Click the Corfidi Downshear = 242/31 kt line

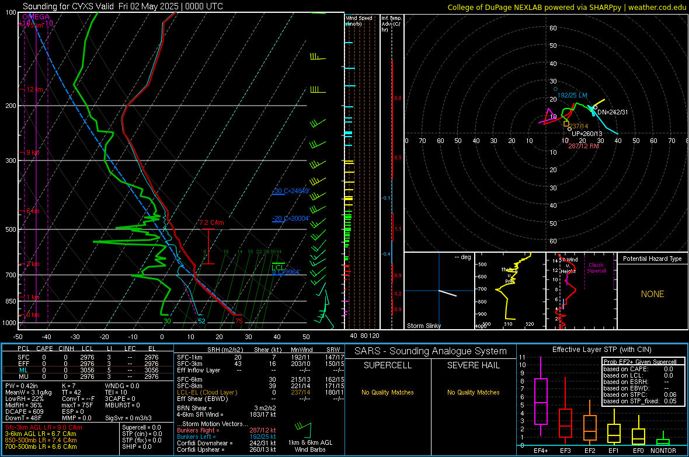(227, 444)
